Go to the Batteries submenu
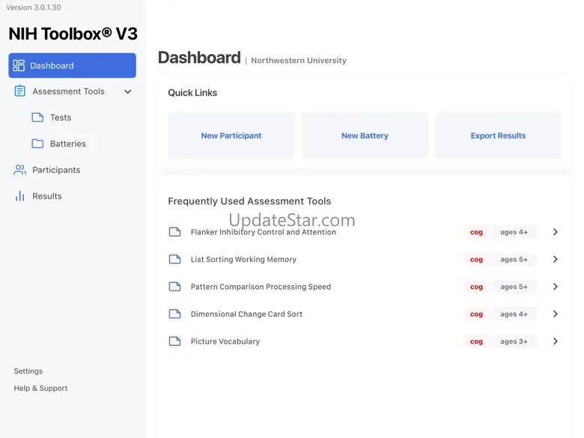584x438 pixels. (68, 144)
